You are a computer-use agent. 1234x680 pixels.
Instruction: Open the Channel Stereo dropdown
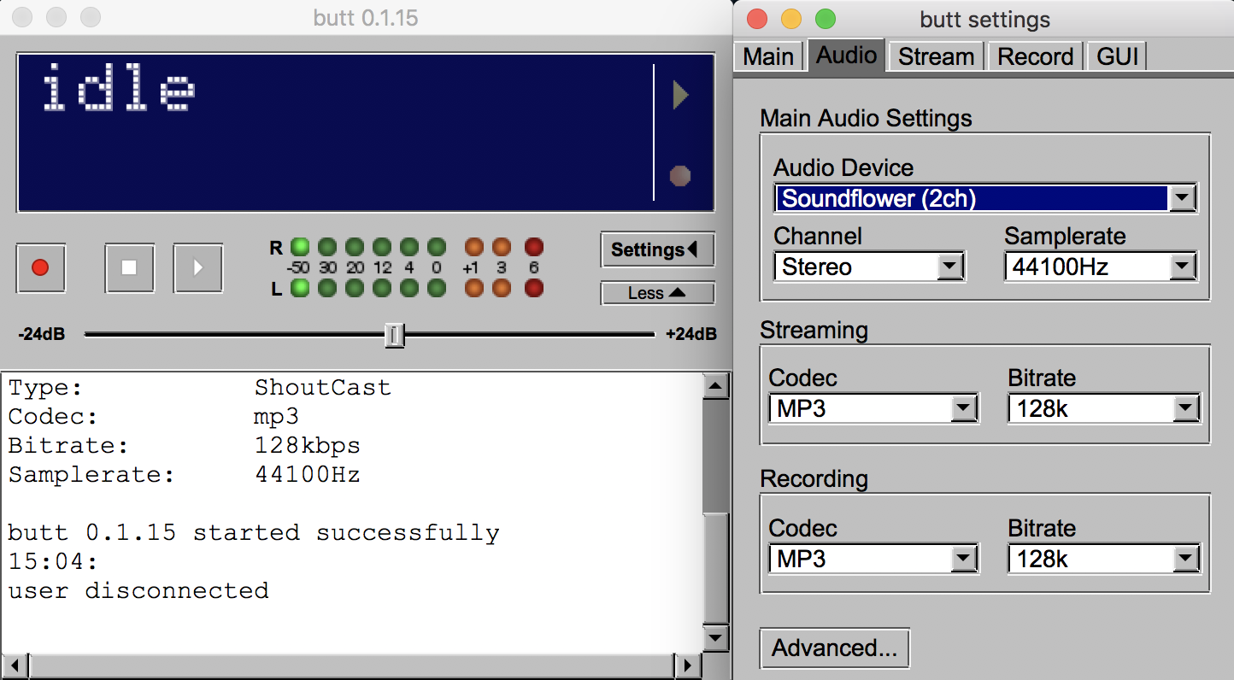pos(870,267)
